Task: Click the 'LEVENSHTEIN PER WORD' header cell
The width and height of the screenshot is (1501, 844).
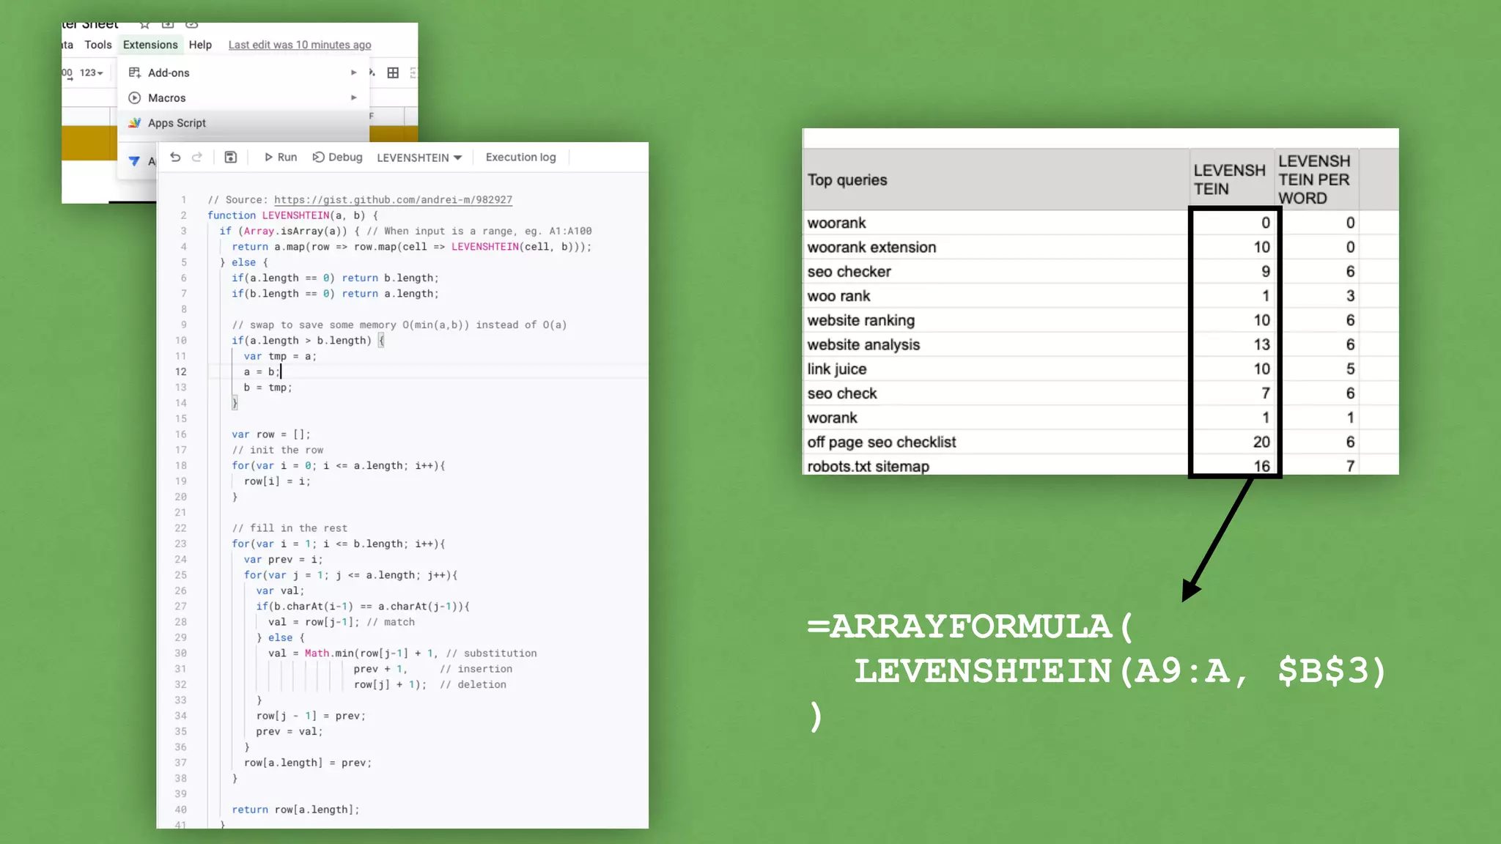Action: coord(1316,179)
